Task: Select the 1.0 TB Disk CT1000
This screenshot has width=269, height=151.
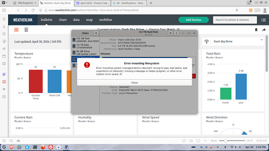Action: coord(85,46)
